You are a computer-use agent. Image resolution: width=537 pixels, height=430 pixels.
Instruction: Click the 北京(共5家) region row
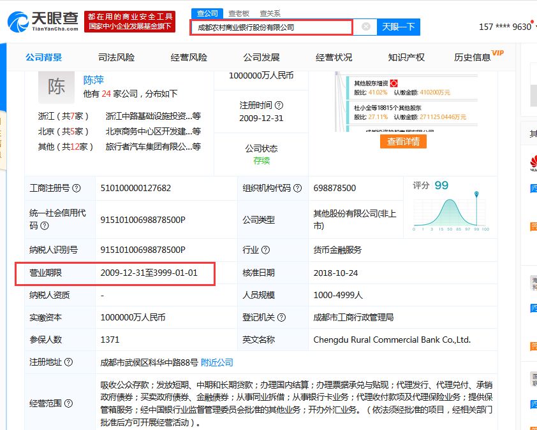coord(63,131)
